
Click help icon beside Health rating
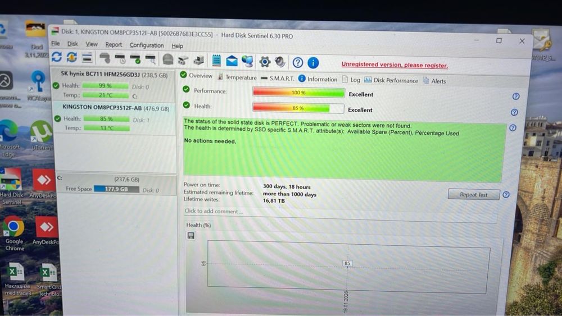514,112
